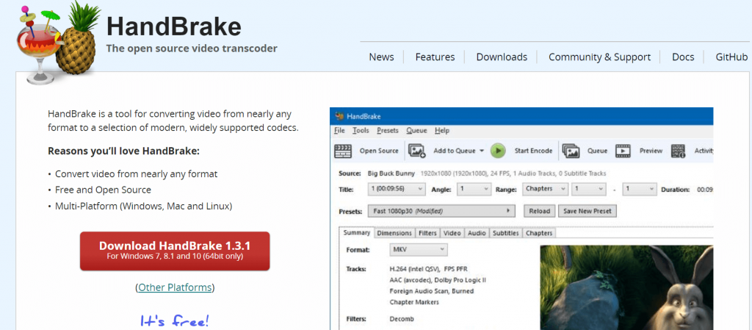Click the Preview filmstrip icon
The height and width of the screenshot is (330, 752).
pyautogui.click(x=623, y=151)
